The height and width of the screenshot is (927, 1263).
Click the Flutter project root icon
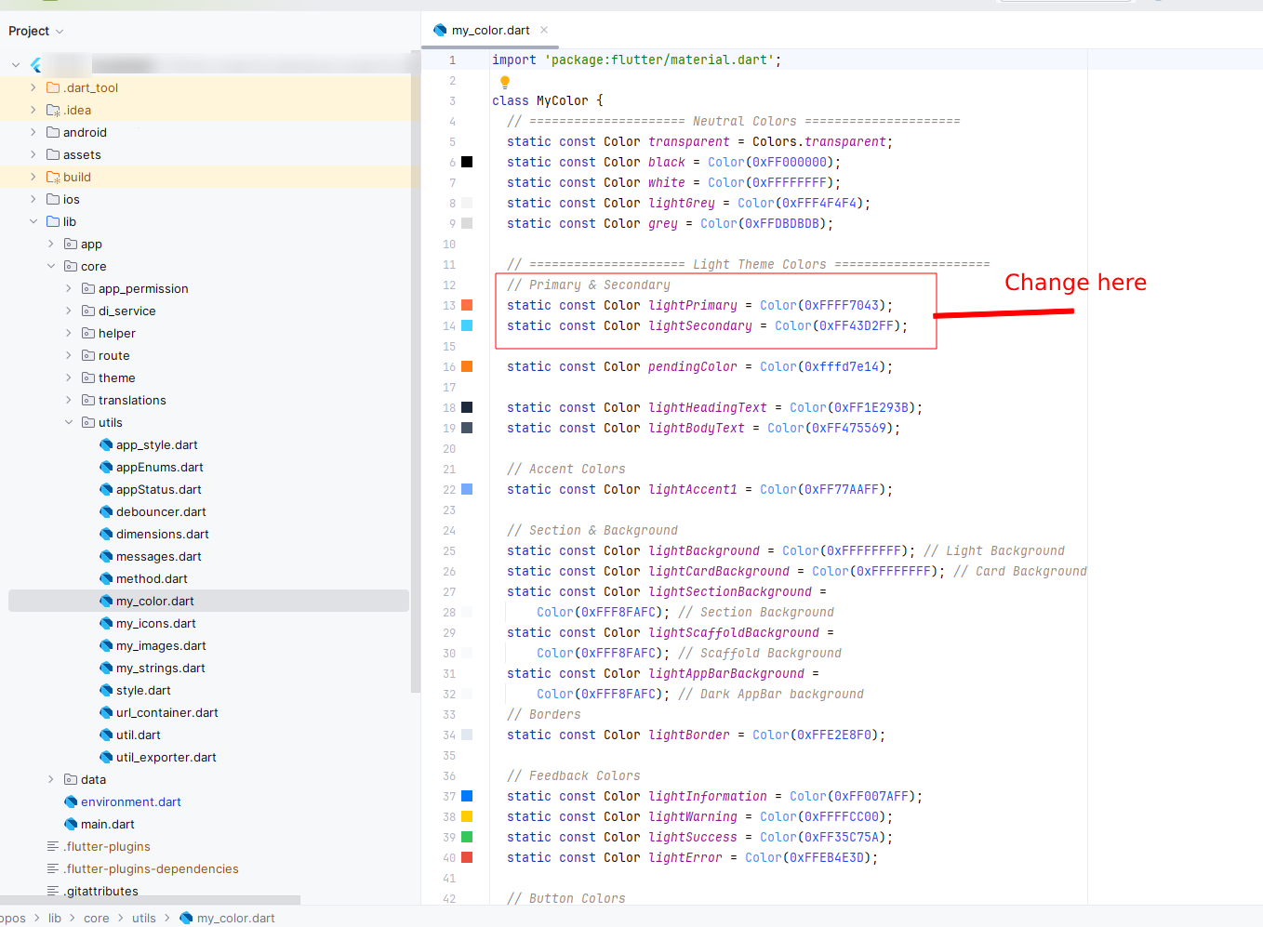point(35,65)
